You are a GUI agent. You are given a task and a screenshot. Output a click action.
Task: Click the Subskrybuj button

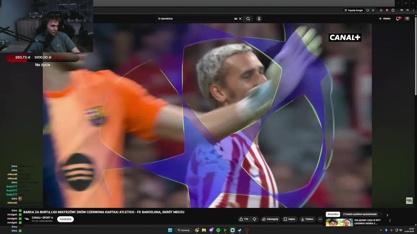(65, 219)
